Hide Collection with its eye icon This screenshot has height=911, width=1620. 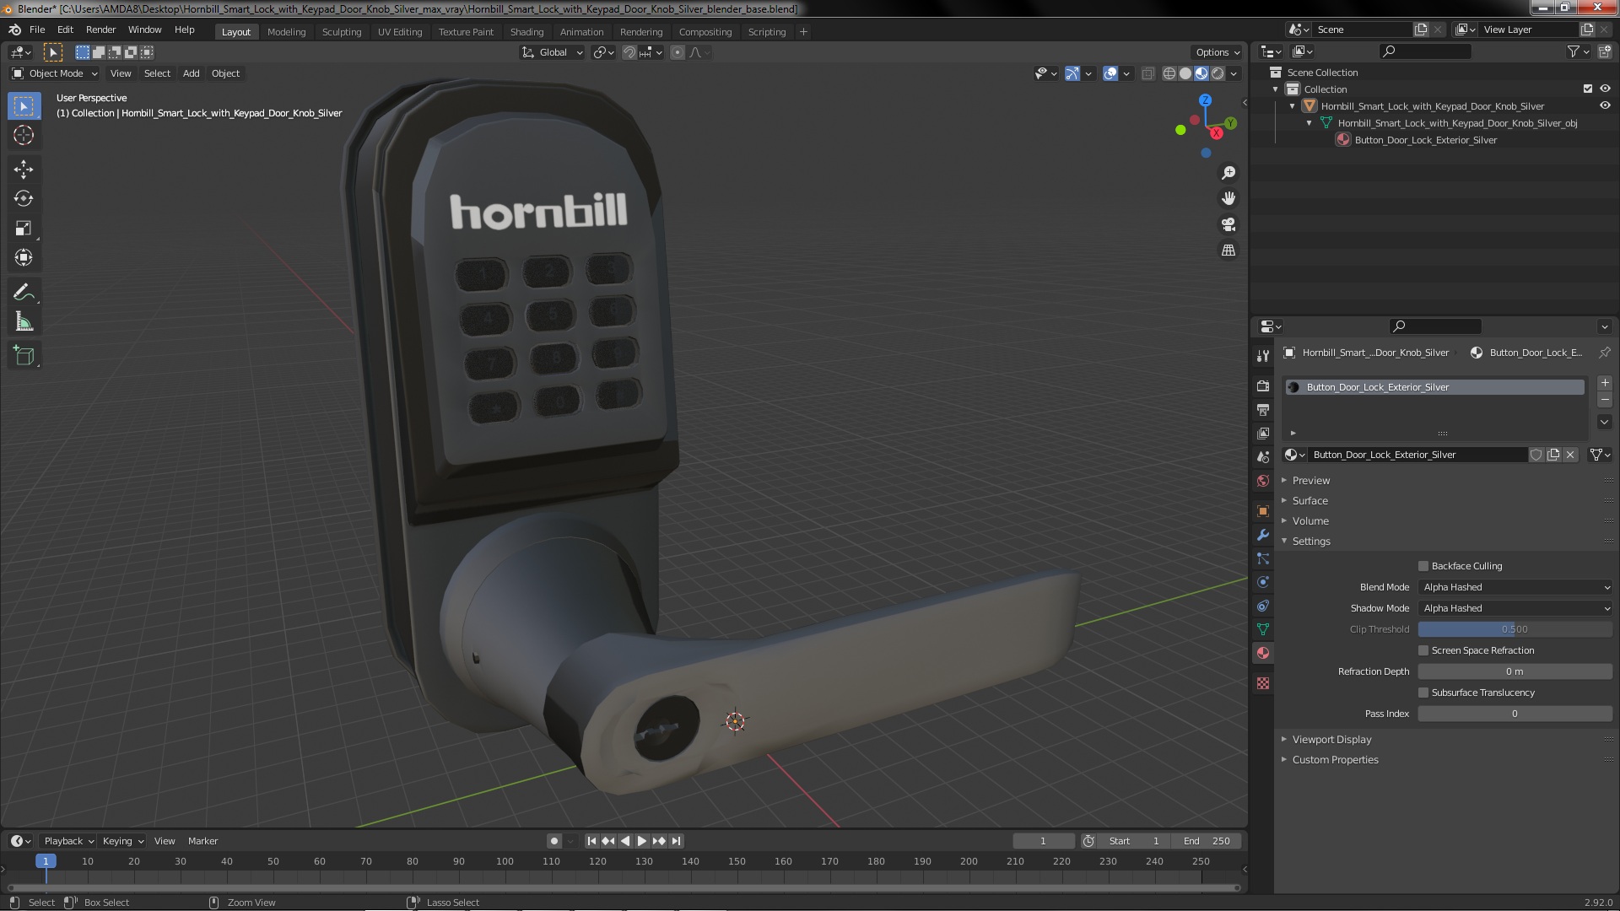(x=1605, y=89)
